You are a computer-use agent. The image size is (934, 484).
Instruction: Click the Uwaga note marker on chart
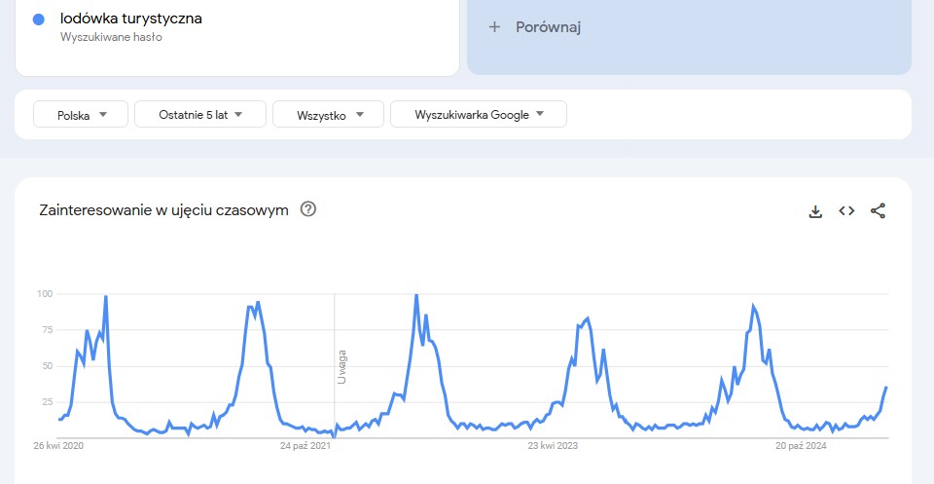point(341,366)
